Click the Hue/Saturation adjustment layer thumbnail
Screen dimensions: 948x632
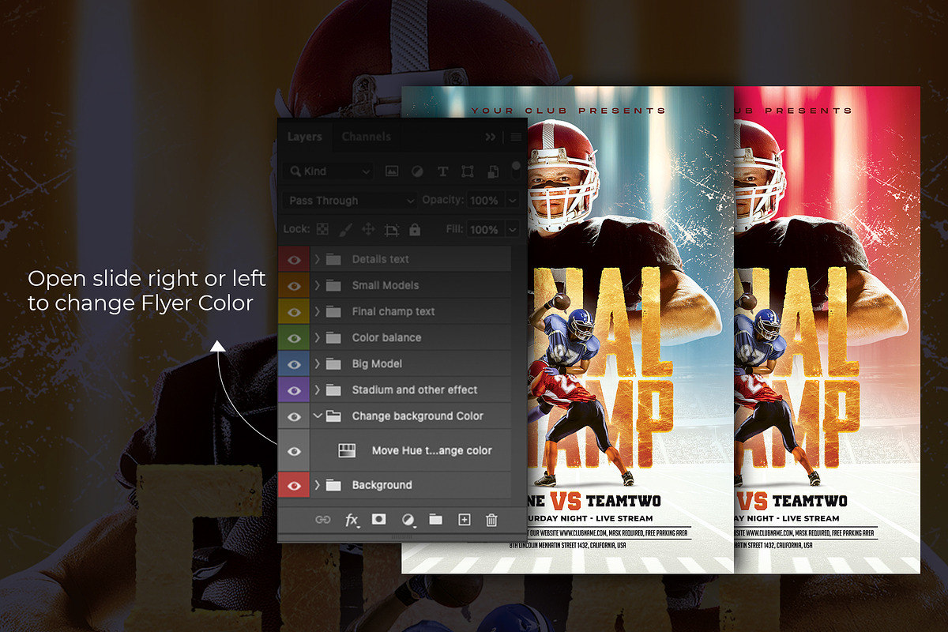click(346, 450)
